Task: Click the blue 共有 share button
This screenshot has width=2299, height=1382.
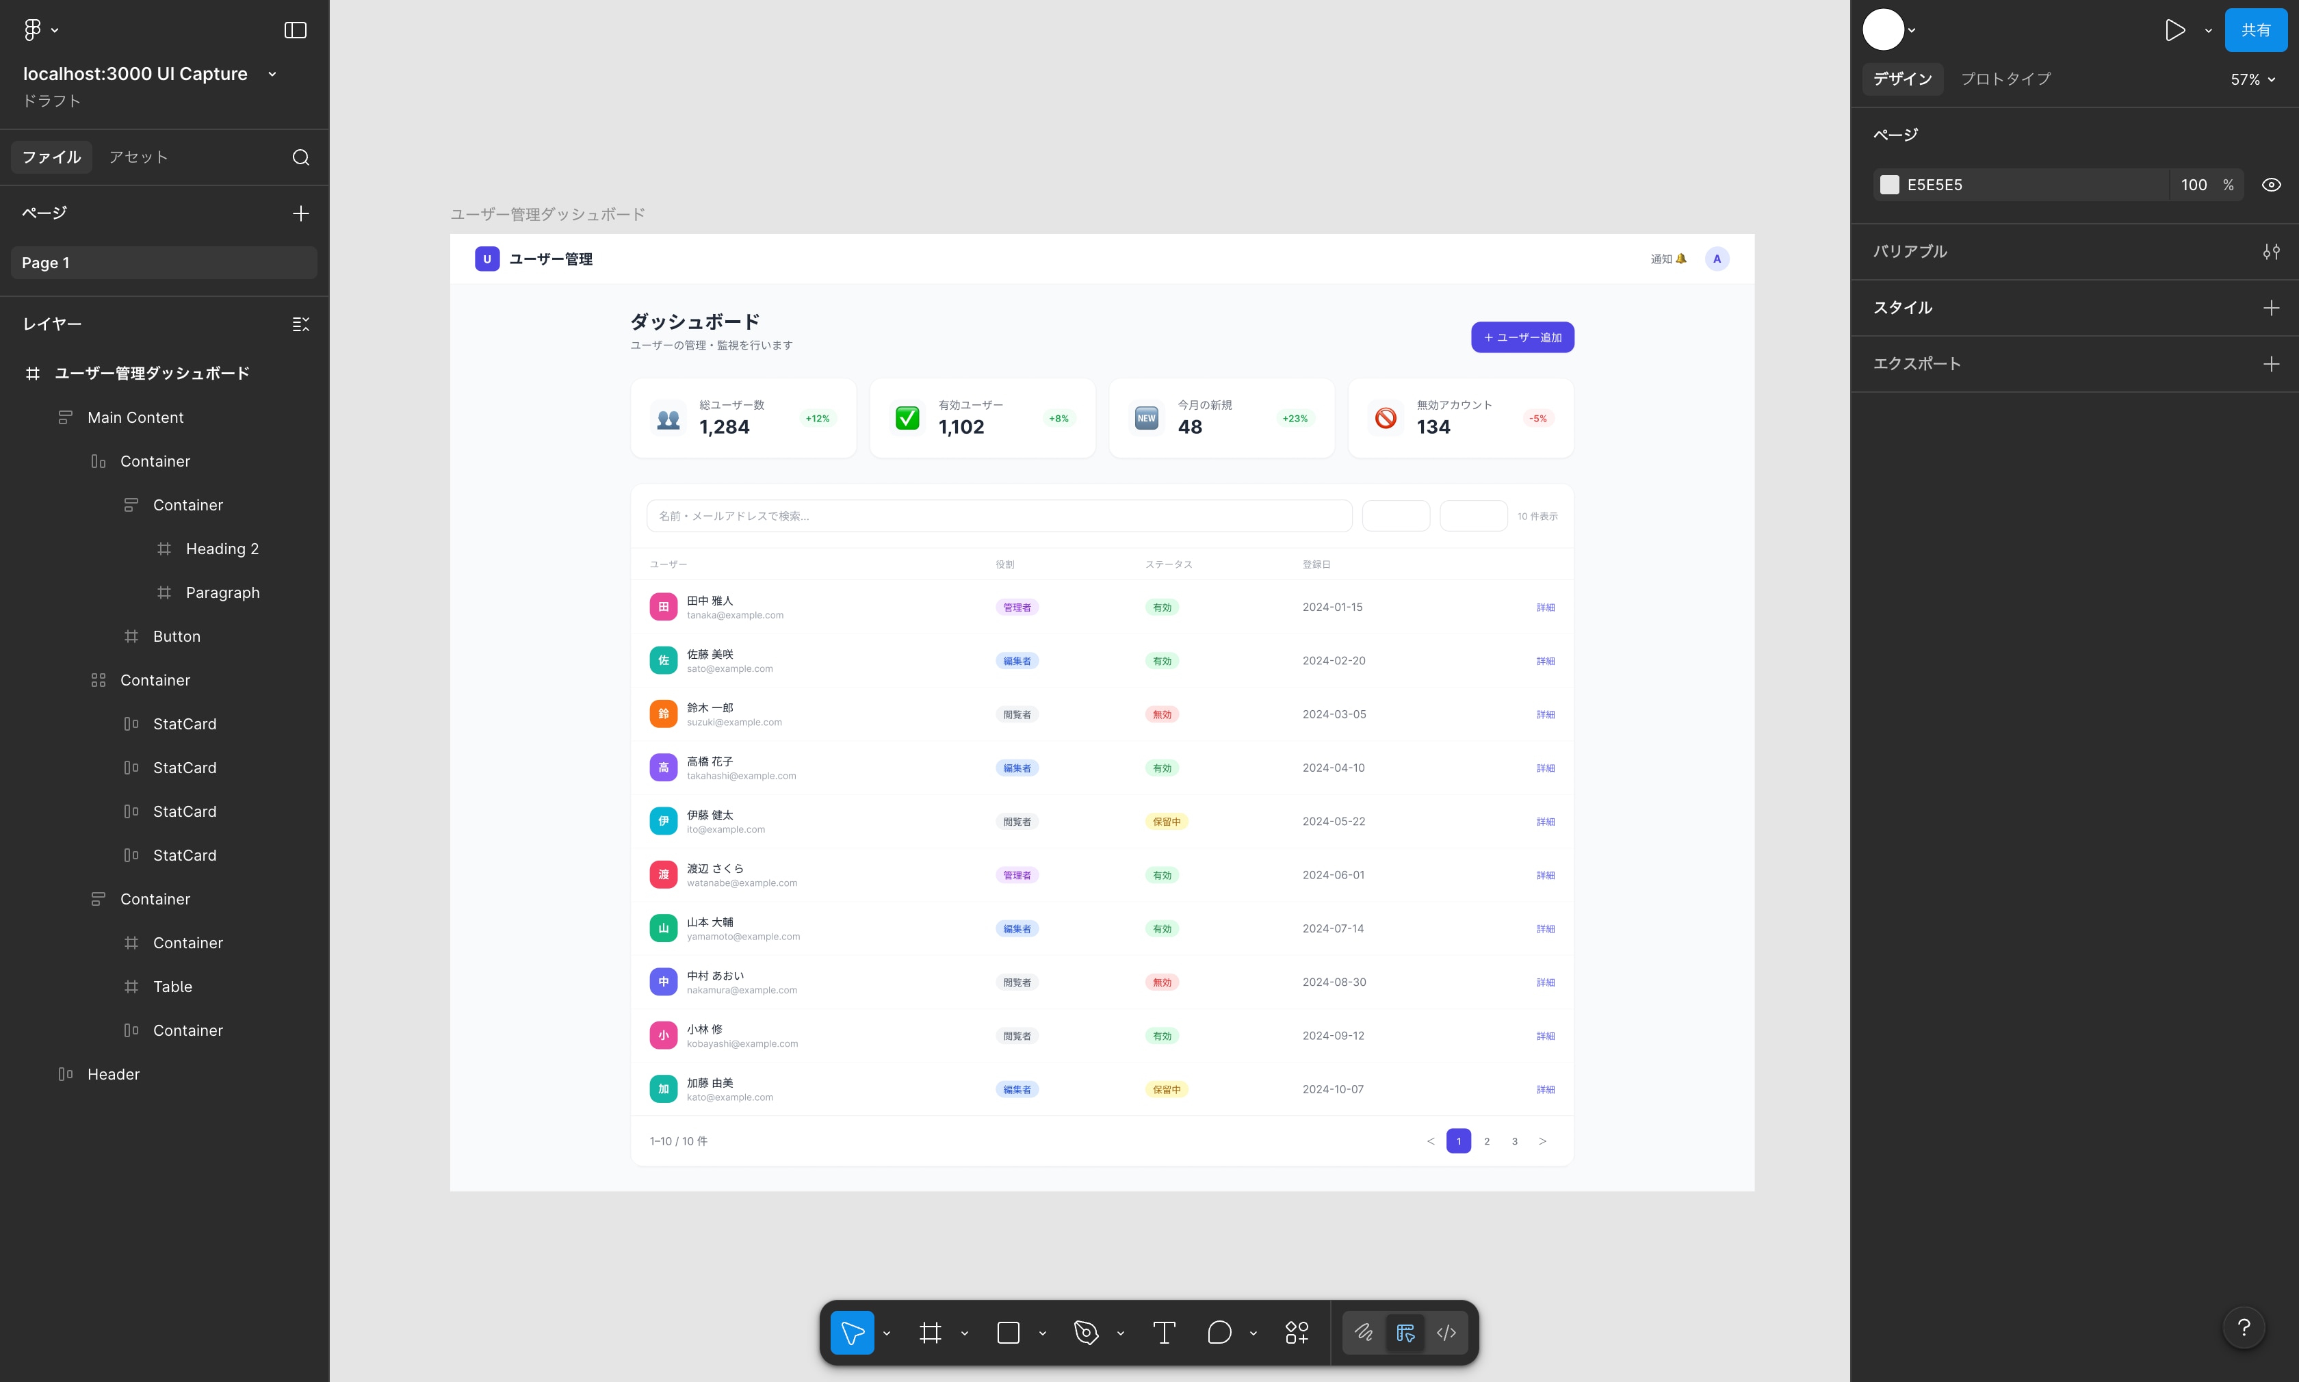Action: tap(2255, 30)
